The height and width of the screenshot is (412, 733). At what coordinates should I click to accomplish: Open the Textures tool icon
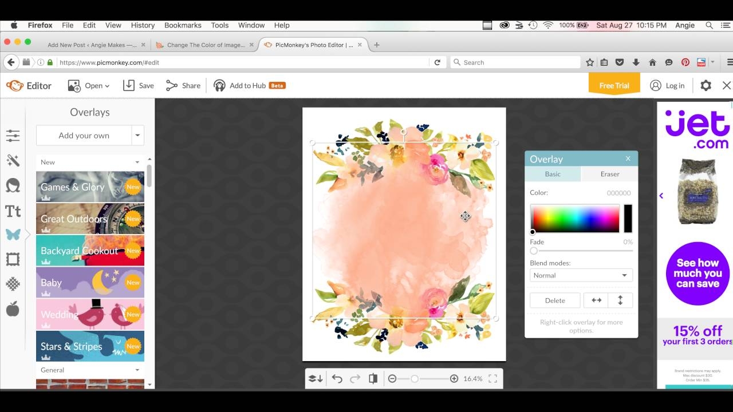tap(13, 284)
